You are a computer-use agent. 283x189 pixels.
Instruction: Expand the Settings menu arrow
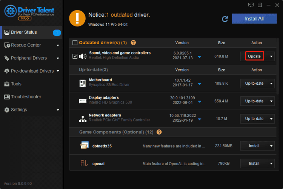point(58,110)
